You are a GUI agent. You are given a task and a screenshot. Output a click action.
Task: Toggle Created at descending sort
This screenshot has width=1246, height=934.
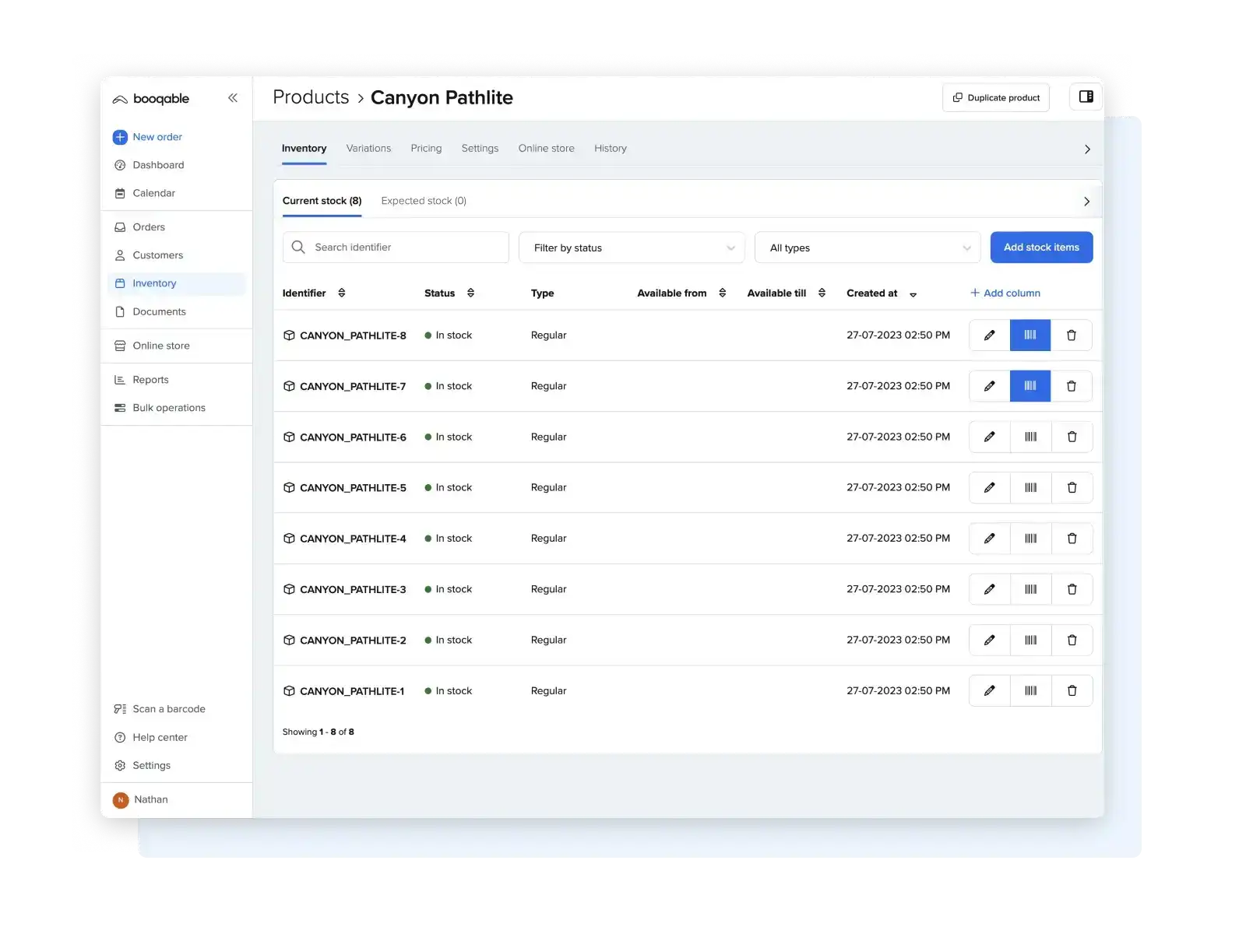click(913, 294)
